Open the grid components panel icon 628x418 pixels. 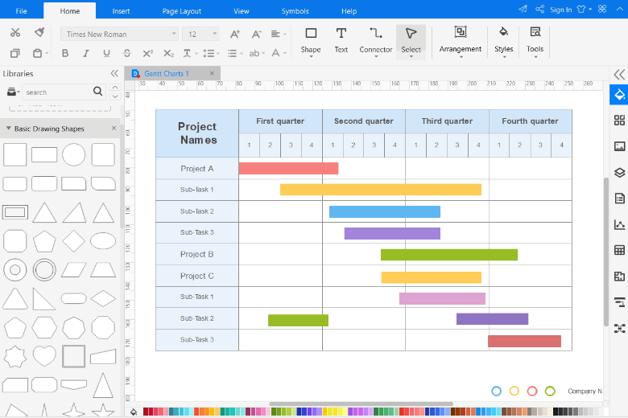click(620, 121)
